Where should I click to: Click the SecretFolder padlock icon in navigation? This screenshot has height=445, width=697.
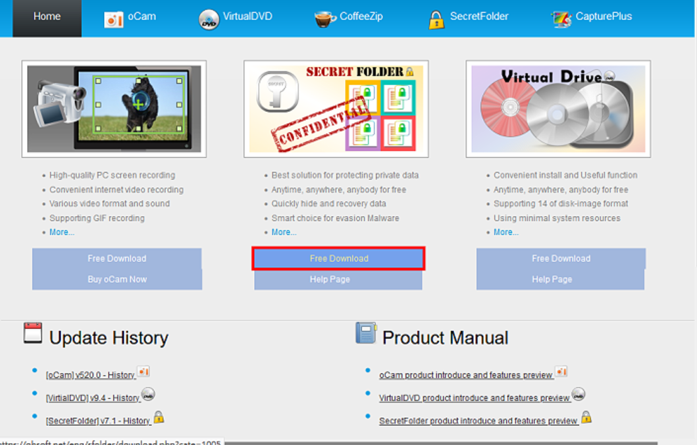436,20
